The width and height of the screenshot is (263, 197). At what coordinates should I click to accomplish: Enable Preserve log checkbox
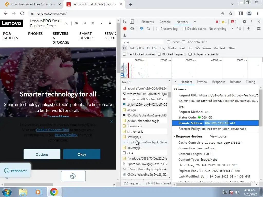[158, 29]
